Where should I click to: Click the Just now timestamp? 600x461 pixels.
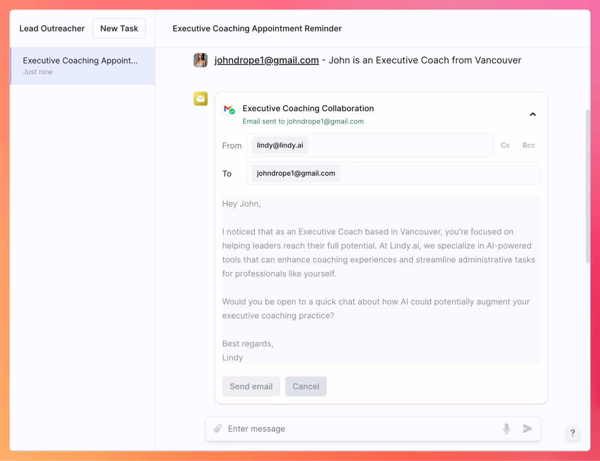[38, 72]
